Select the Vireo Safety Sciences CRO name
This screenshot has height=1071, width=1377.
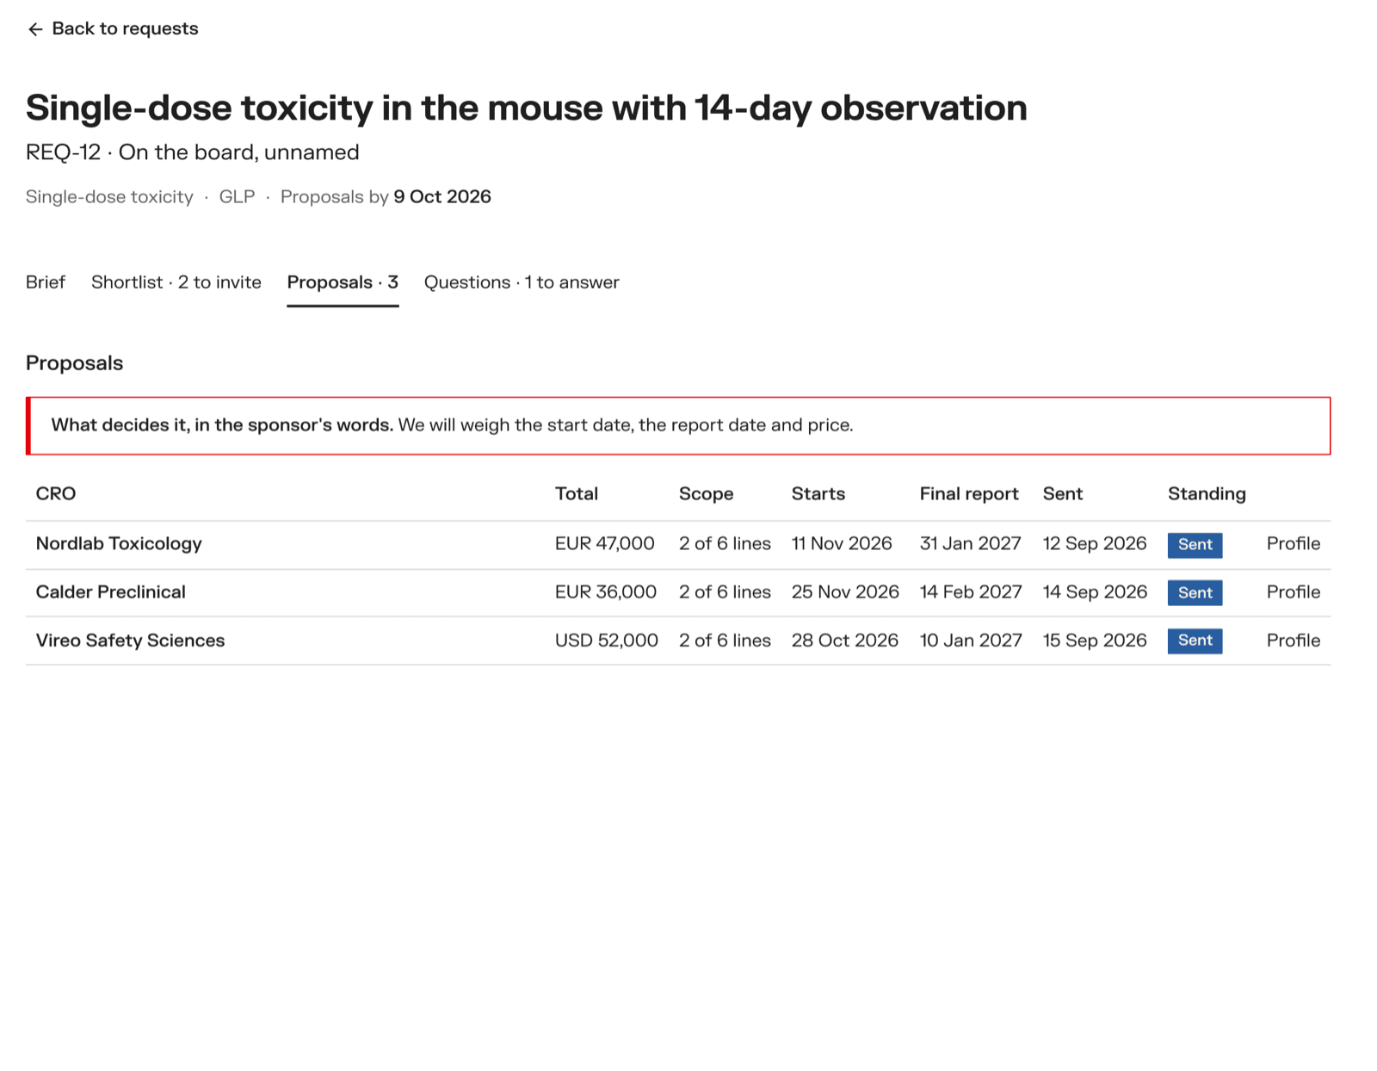pos(130,641)
